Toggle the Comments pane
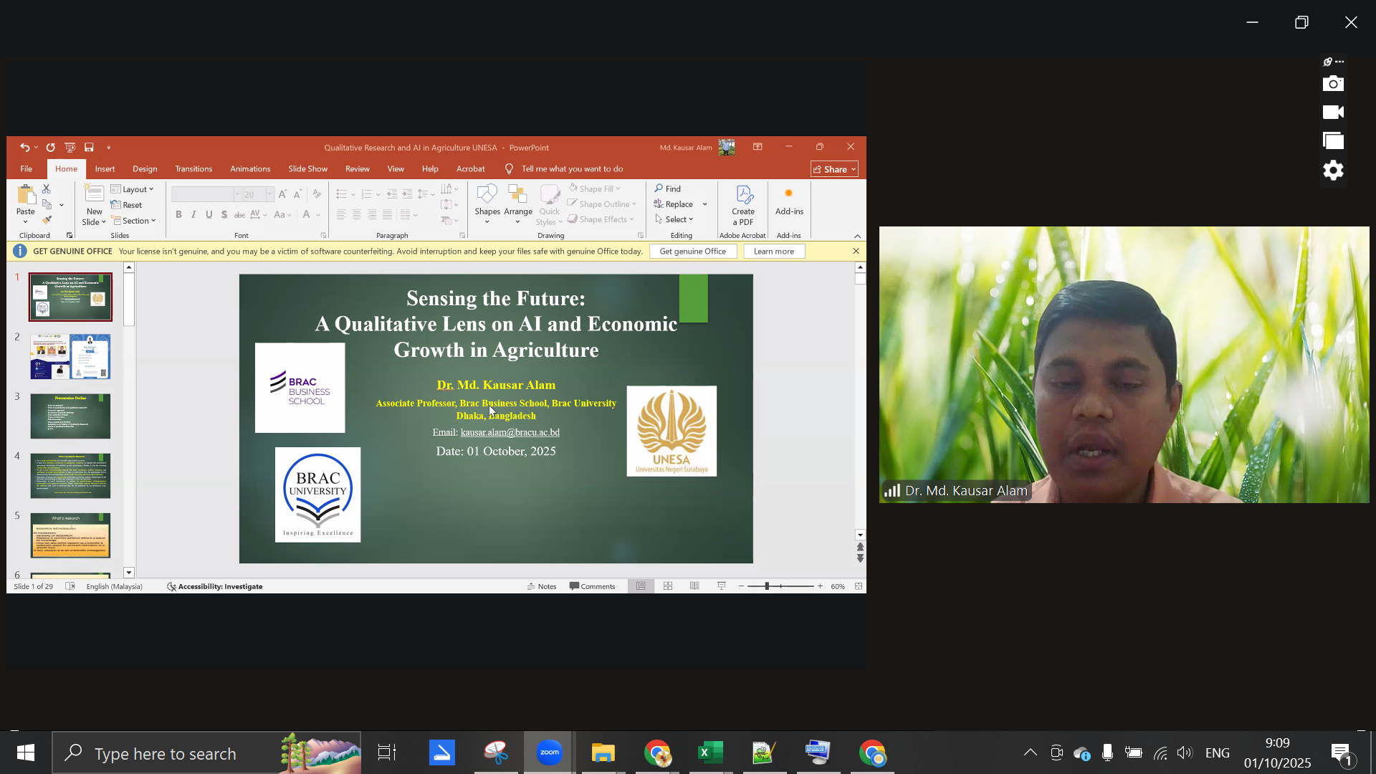Viewport: 1376px width, 774px height. (592, 586)
